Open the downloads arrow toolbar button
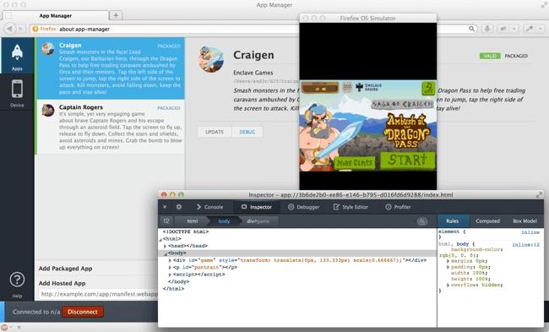The height and width of the screenshot is (332, 549). pyautogui.click(x=487, y=29)
